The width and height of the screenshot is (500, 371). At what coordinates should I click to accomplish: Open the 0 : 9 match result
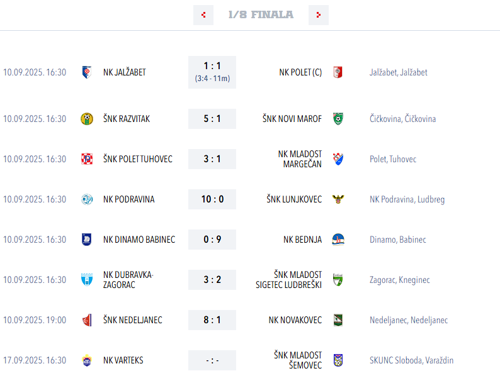point(212,240)
